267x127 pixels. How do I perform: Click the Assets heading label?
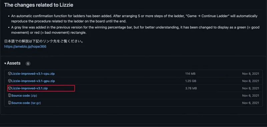[x=14, y=63]
